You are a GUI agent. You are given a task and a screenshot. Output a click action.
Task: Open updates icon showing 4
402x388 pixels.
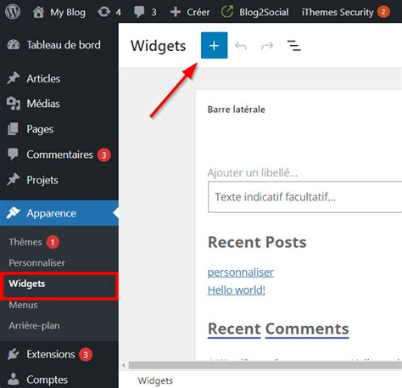(x=103, y=12)
